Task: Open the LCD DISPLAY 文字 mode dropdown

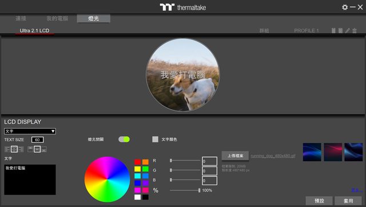Action: click(x=30, y=131)
